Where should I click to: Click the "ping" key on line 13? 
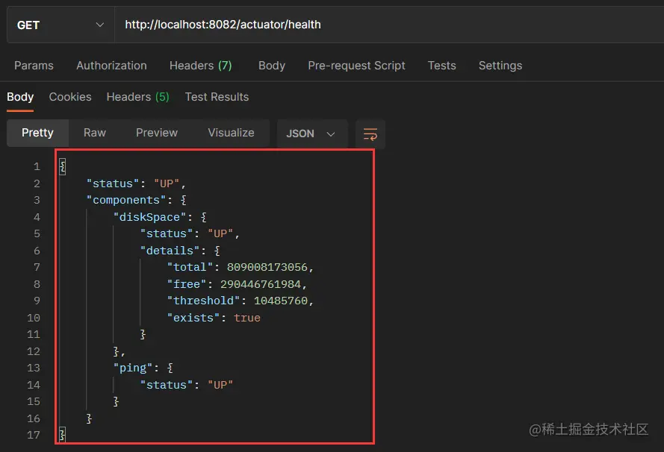pos(133,368)
